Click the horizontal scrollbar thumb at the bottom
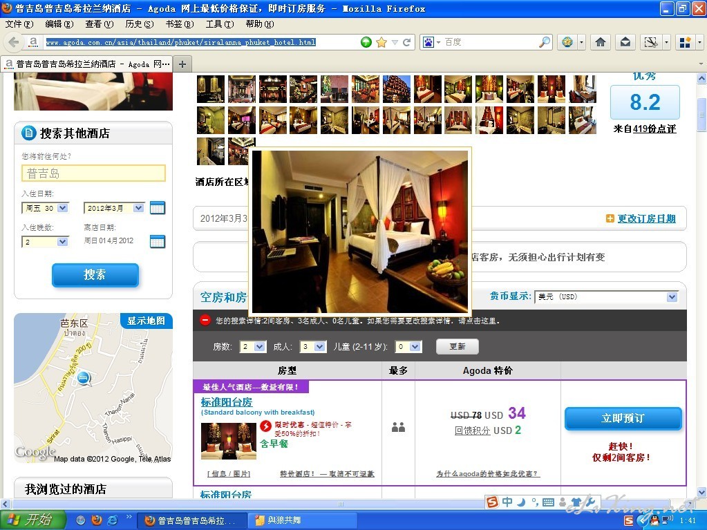 [x=341, y=504]
